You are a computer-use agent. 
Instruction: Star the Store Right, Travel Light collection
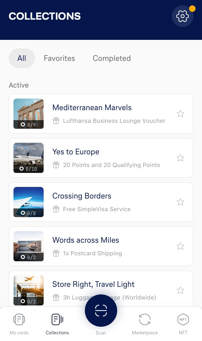click(x=180, y=290)
